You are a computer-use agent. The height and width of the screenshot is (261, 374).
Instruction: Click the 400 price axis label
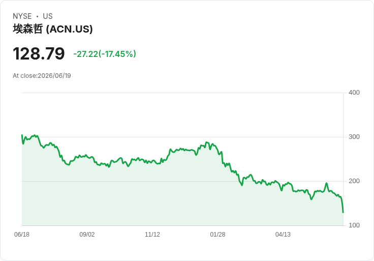[x=354, y=93]
